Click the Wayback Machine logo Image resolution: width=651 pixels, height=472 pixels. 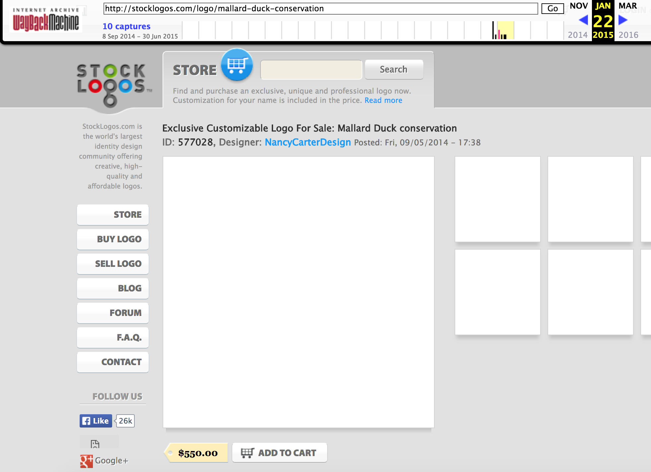(46, 20)
